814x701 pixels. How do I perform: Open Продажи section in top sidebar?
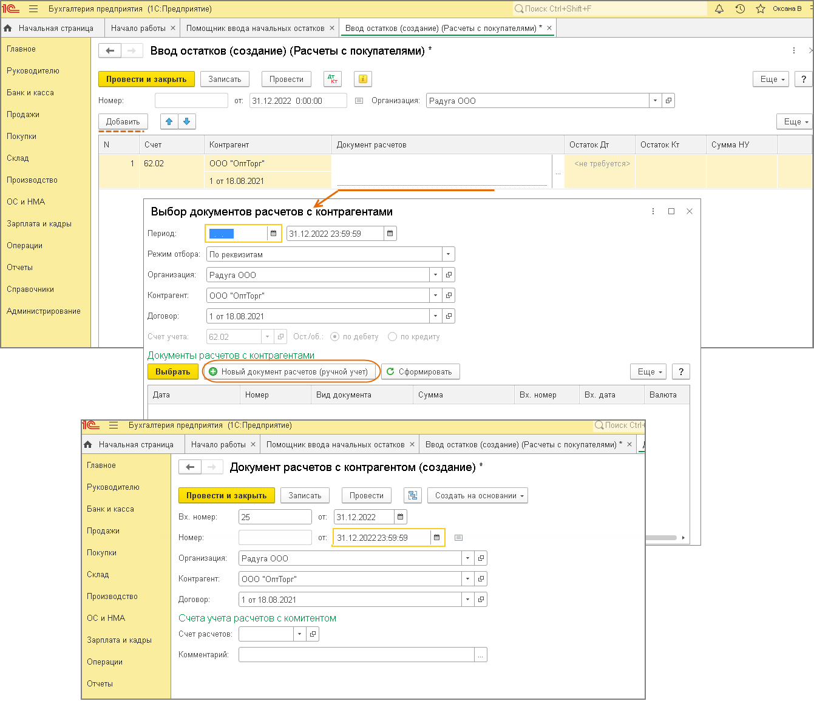pos(23,115)
